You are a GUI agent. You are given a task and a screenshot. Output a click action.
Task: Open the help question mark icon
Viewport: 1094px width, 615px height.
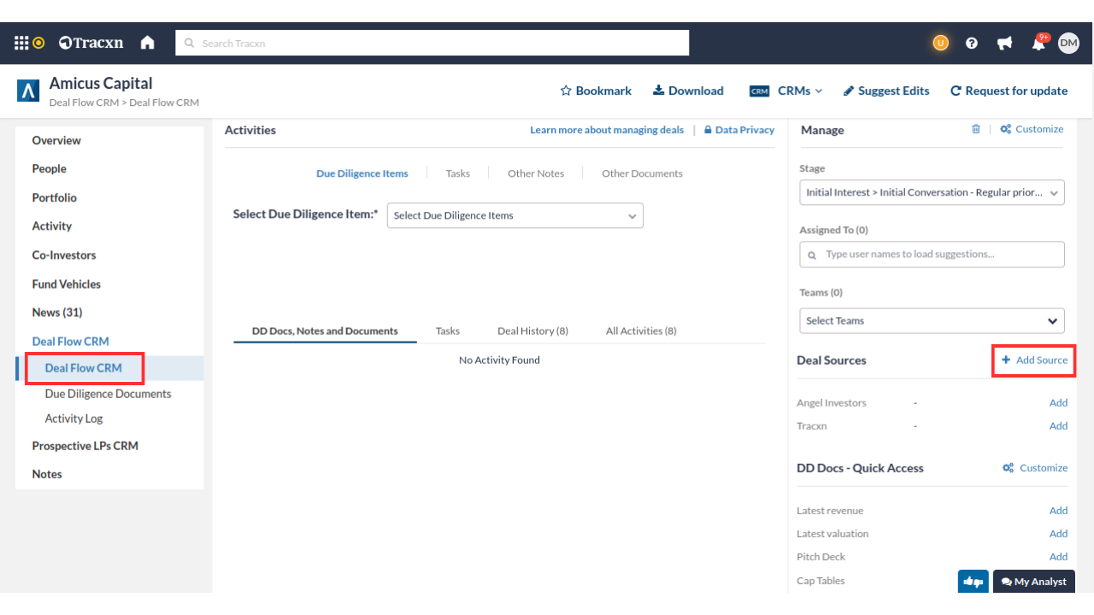click(x=972, y=43)
